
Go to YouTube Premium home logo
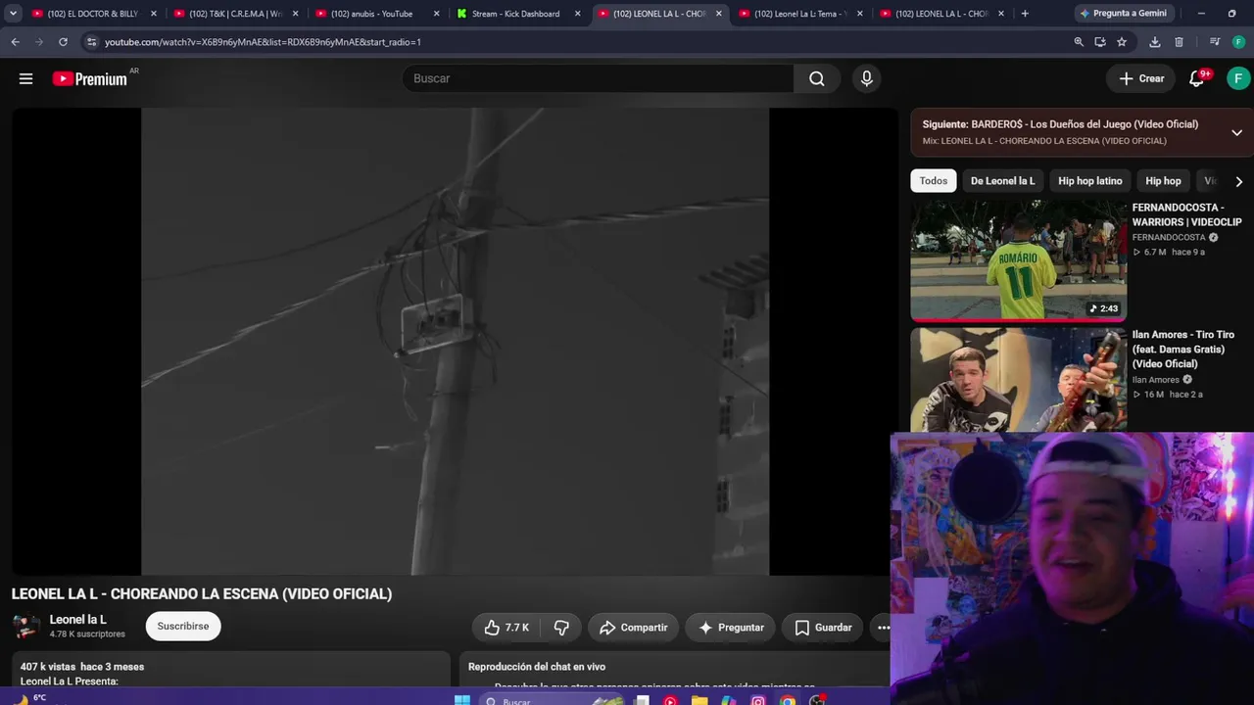90,78
